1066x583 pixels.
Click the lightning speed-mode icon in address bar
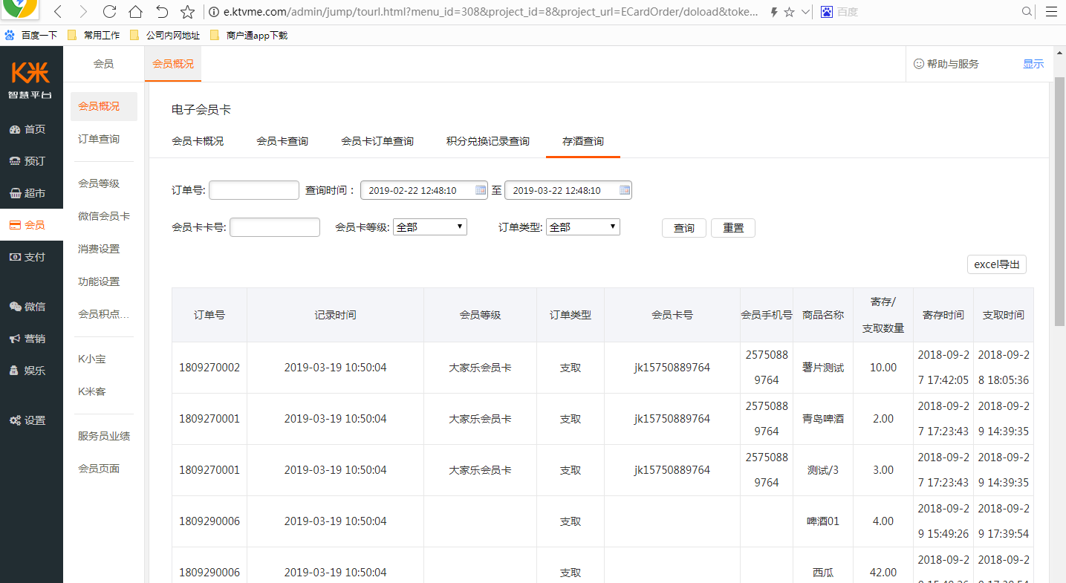(774, 12)
